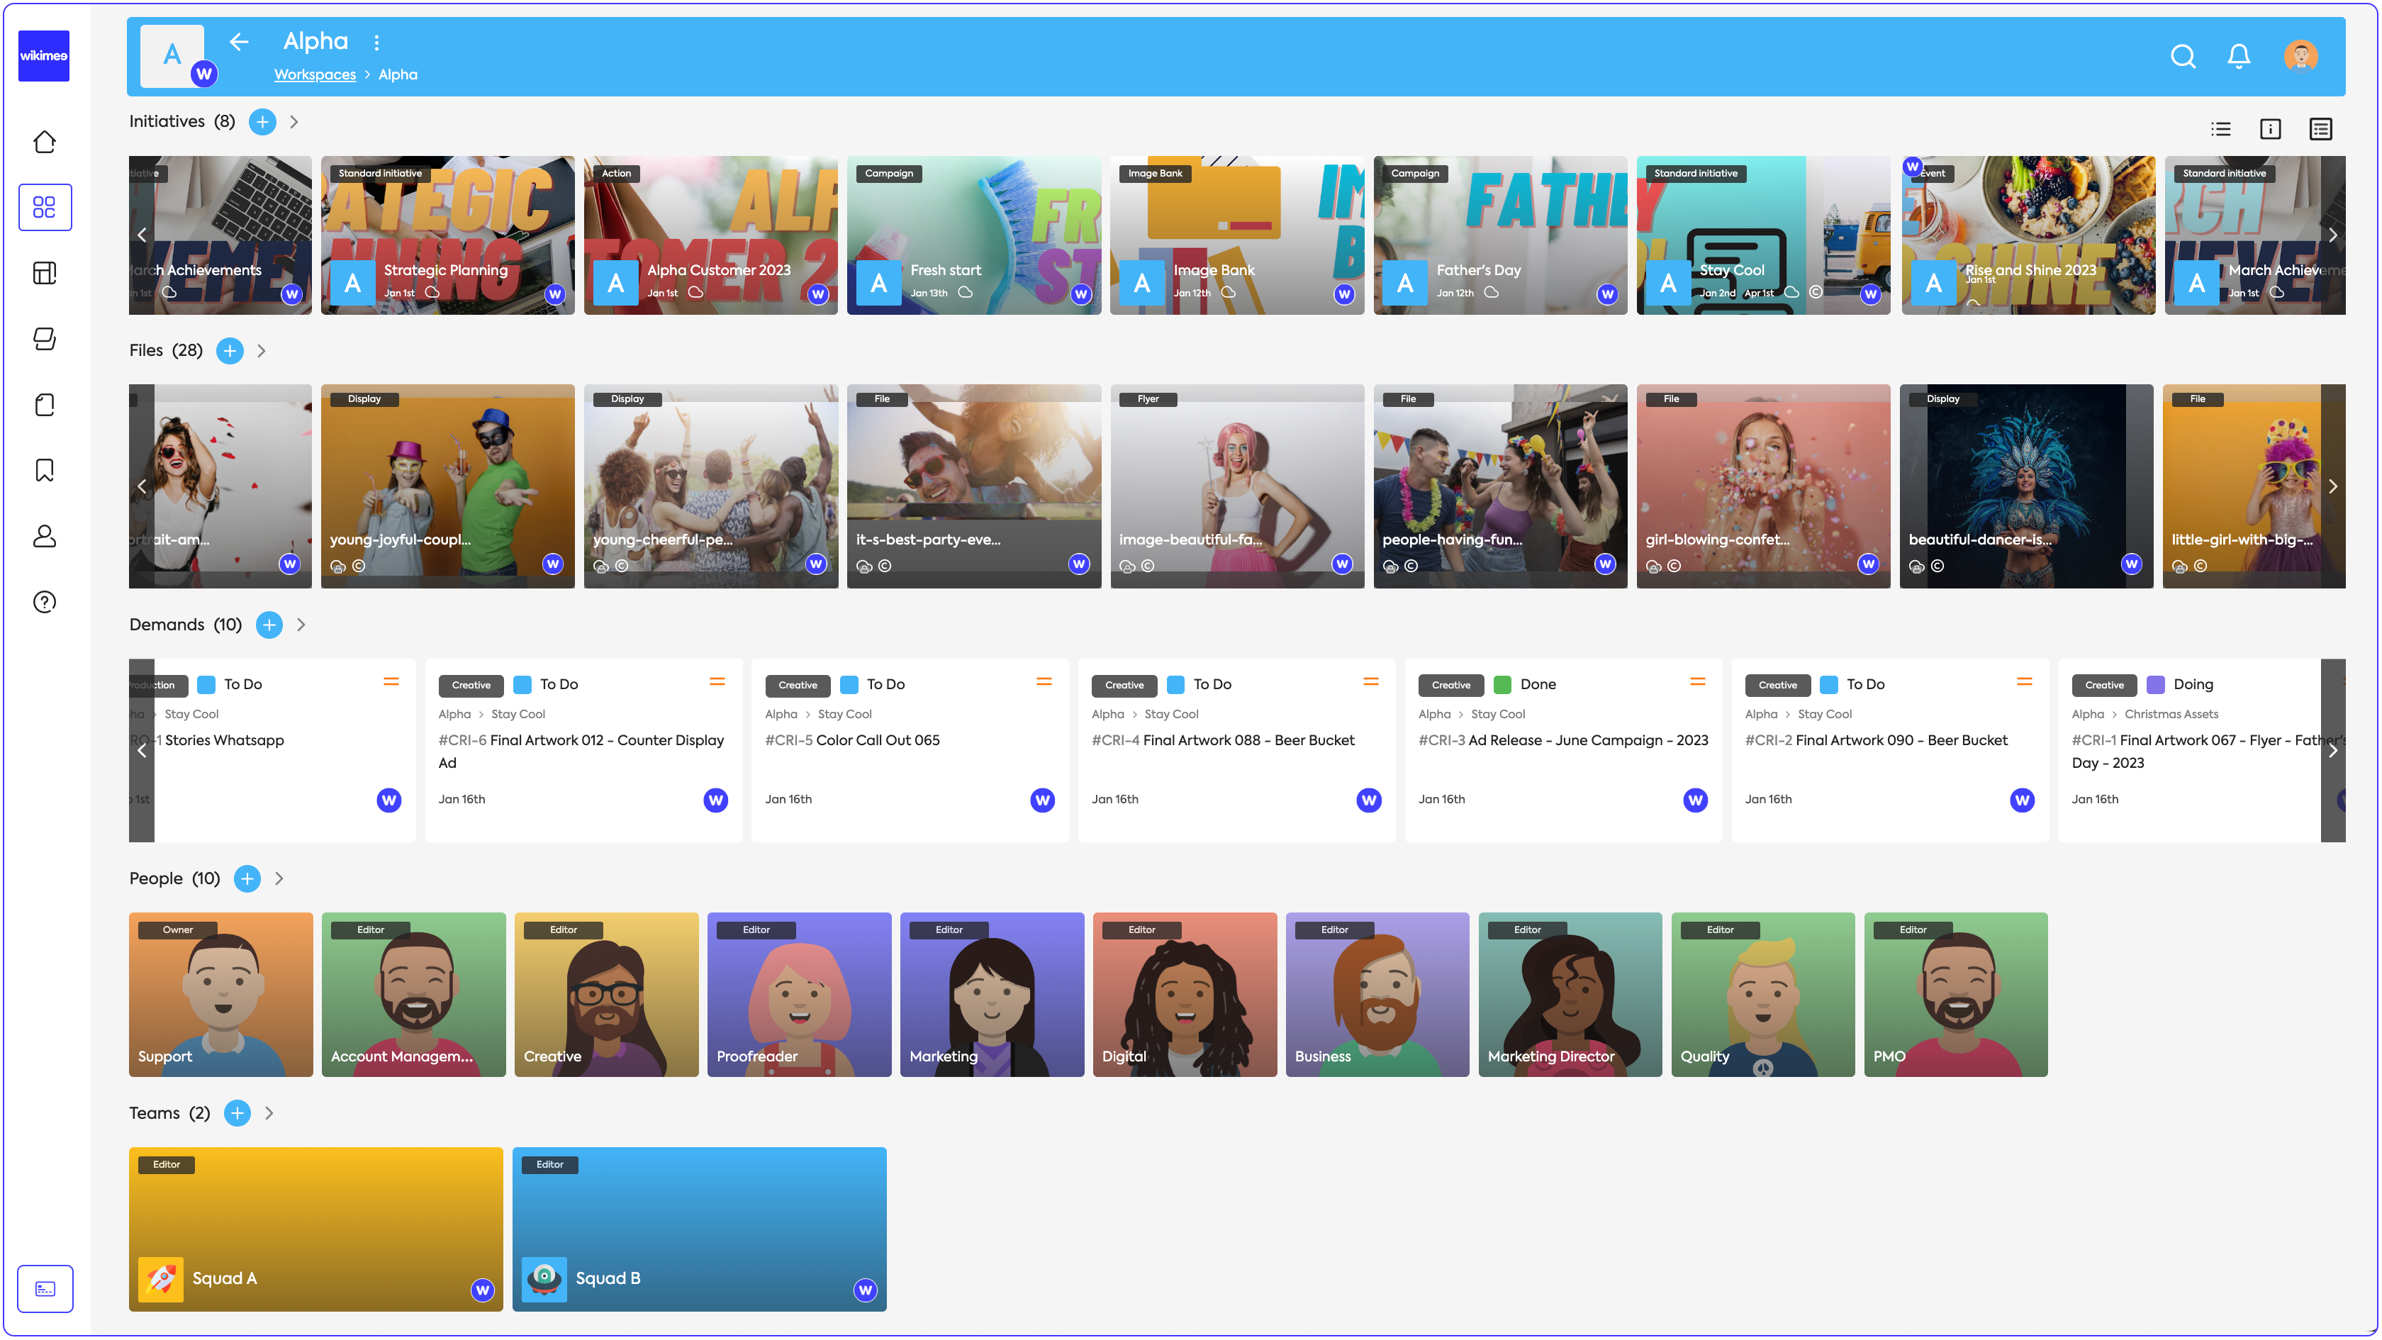
Task: Expand the People section chevron
Action: 279,878
